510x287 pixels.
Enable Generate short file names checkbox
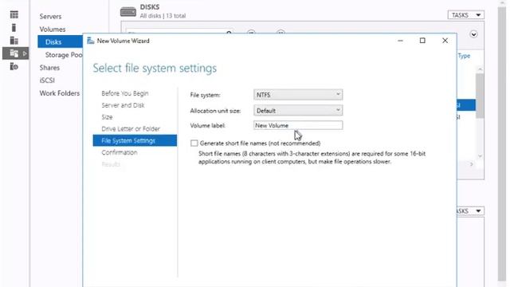[x=194, y=143]
